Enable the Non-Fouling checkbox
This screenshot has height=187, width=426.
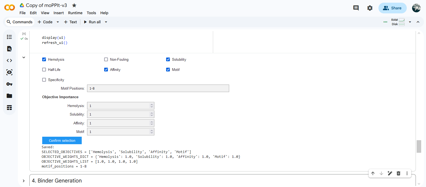click(106, 59)
